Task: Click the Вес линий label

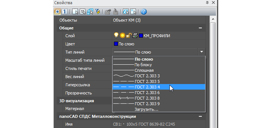Action: (x=75, y=77)
